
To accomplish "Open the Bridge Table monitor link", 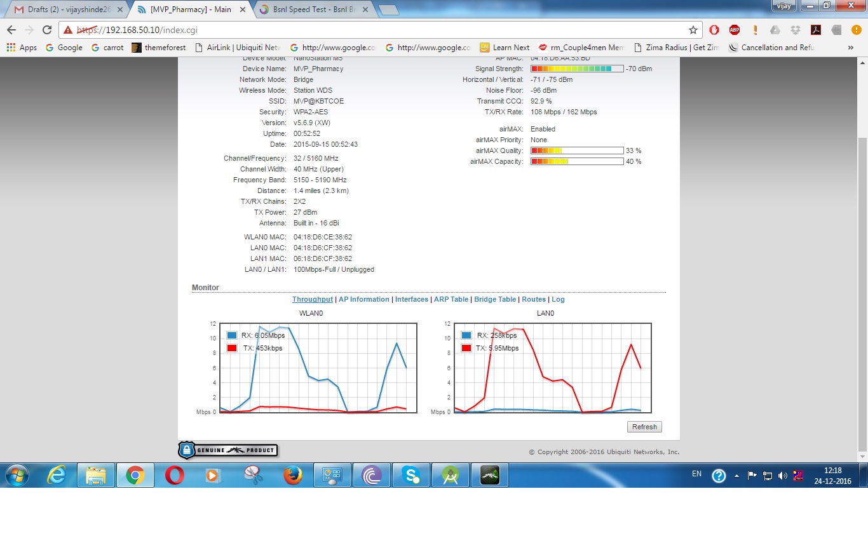I will (x=494, y=299).
